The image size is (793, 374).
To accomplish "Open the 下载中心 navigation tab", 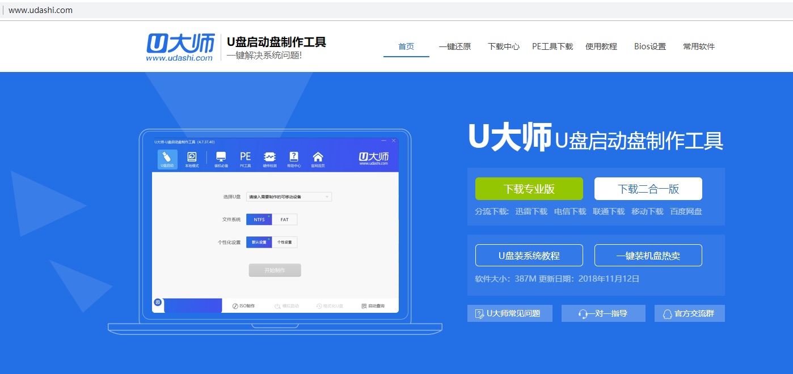I will click(503, 46).
